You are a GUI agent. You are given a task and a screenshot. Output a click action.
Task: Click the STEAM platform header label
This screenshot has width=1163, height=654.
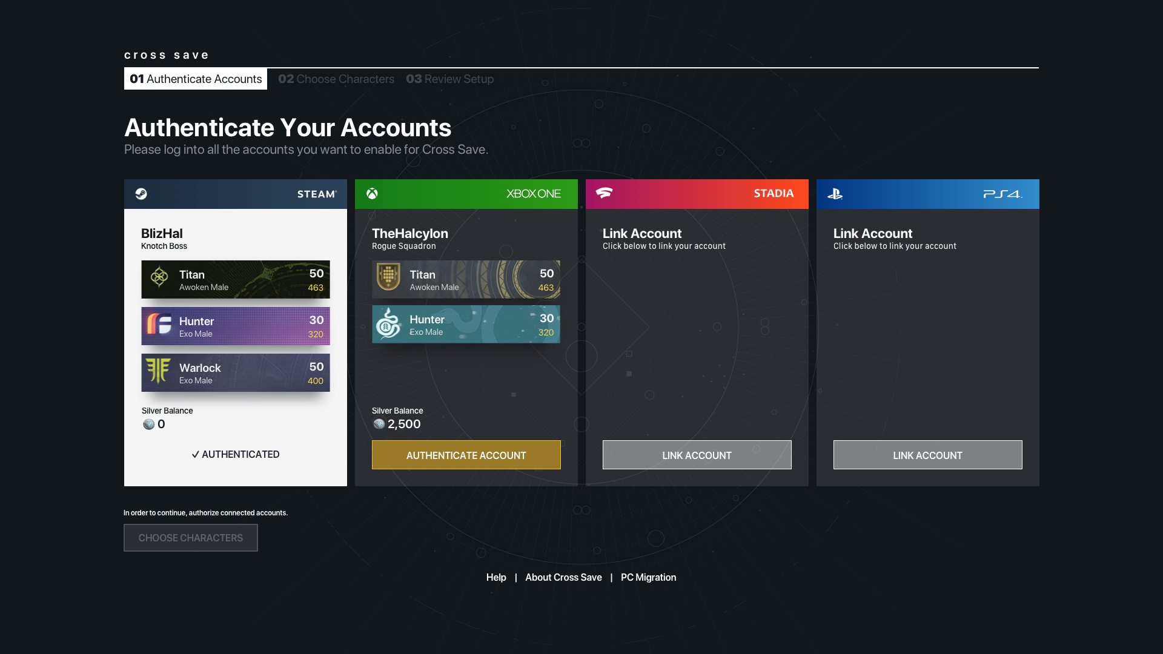pyautogui.click(x=317, y=194)
